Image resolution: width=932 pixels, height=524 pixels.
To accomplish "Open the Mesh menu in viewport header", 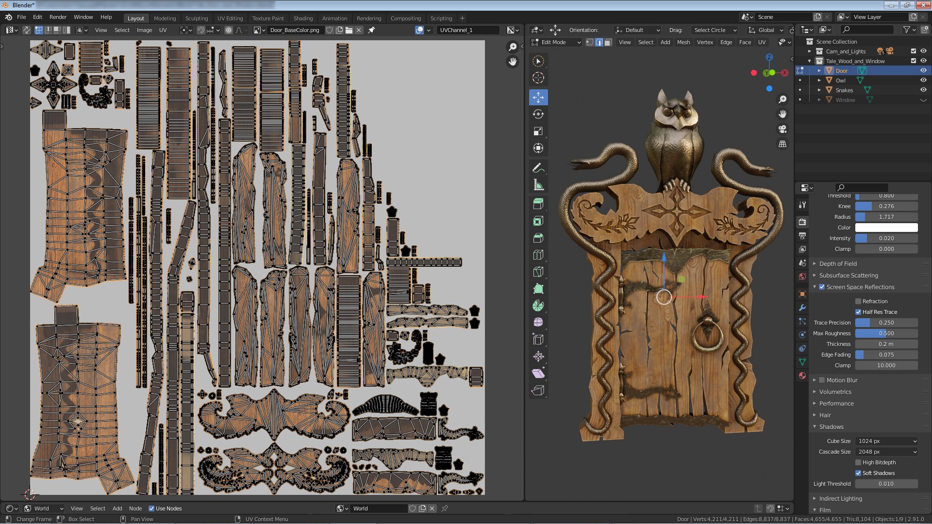I will [x=683, y=42].
